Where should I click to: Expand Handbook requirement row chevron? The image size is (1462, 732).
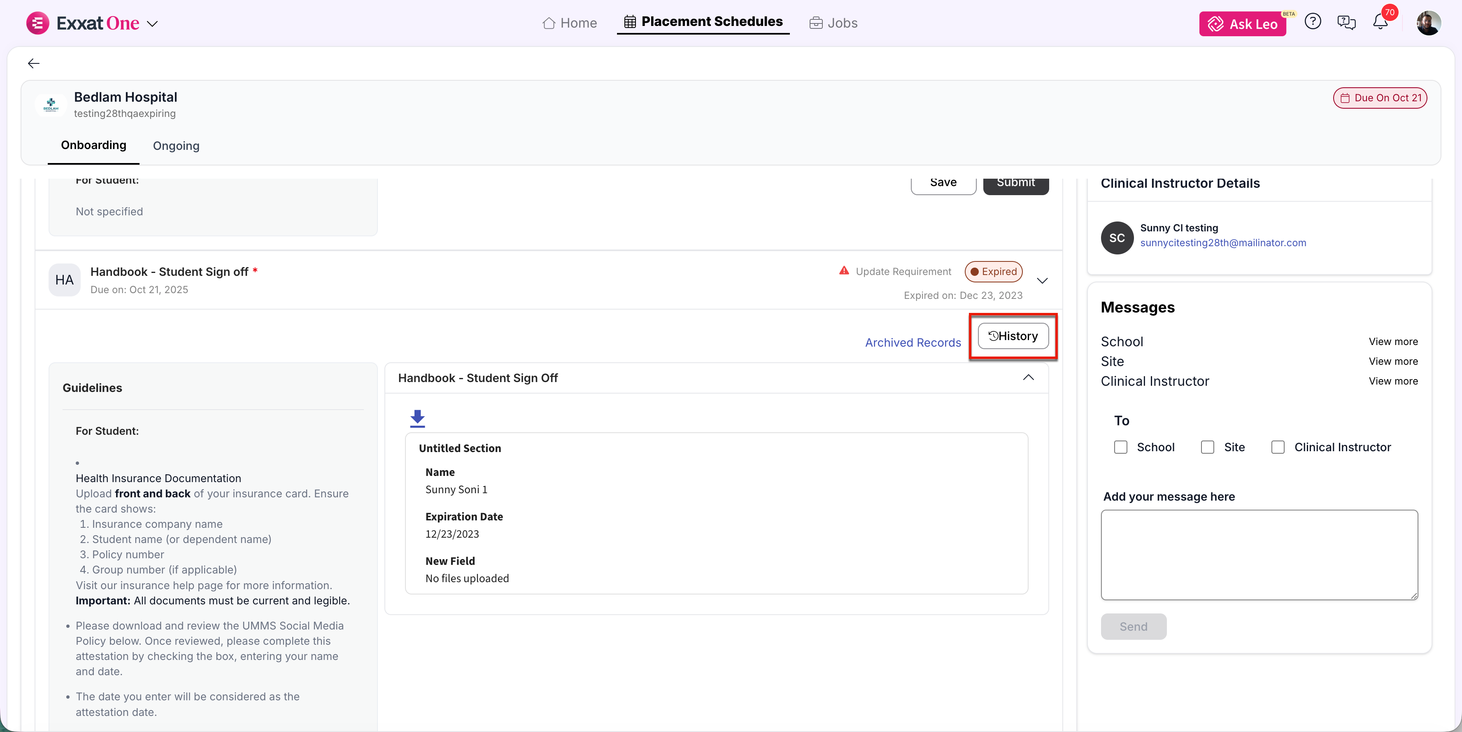(x=1042, y=280)
